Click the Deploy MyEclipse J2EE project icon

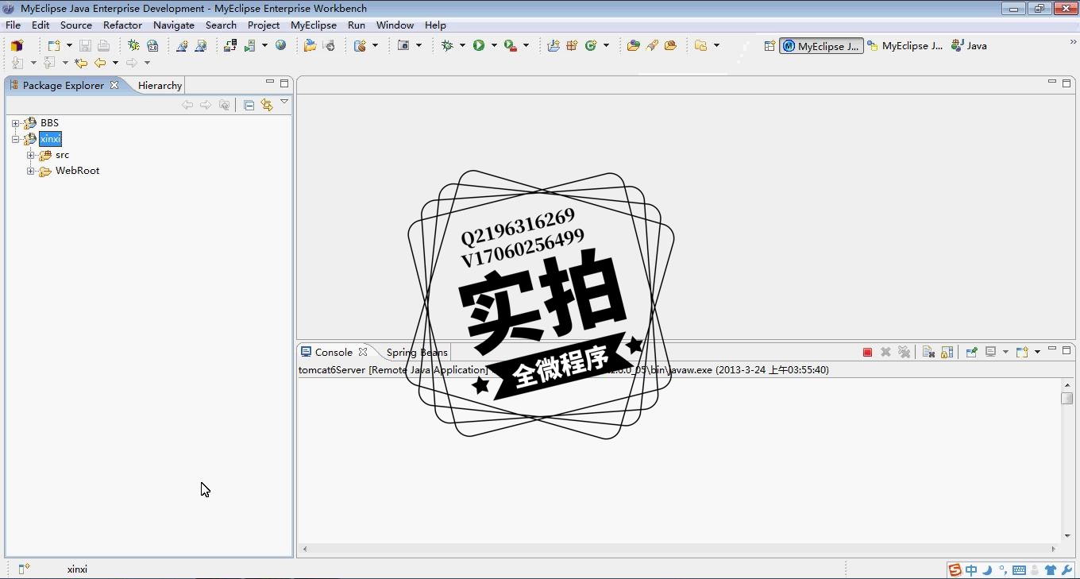pyautogui.click(x=230, y=46)
